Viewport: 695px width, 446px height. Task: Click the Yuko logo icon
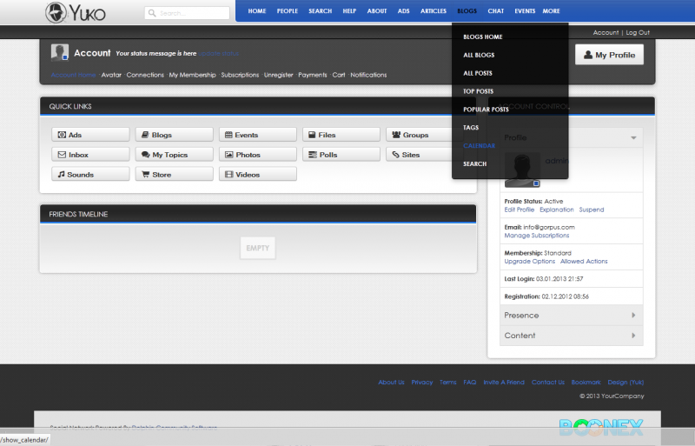[x=56, y=12]
